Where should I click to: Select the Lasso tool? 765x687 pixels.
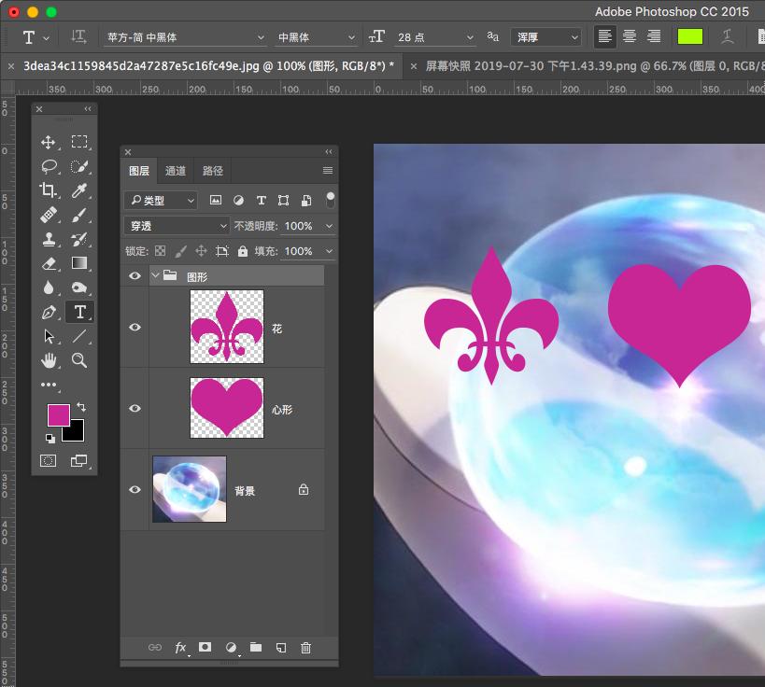[x=49, y=166]
